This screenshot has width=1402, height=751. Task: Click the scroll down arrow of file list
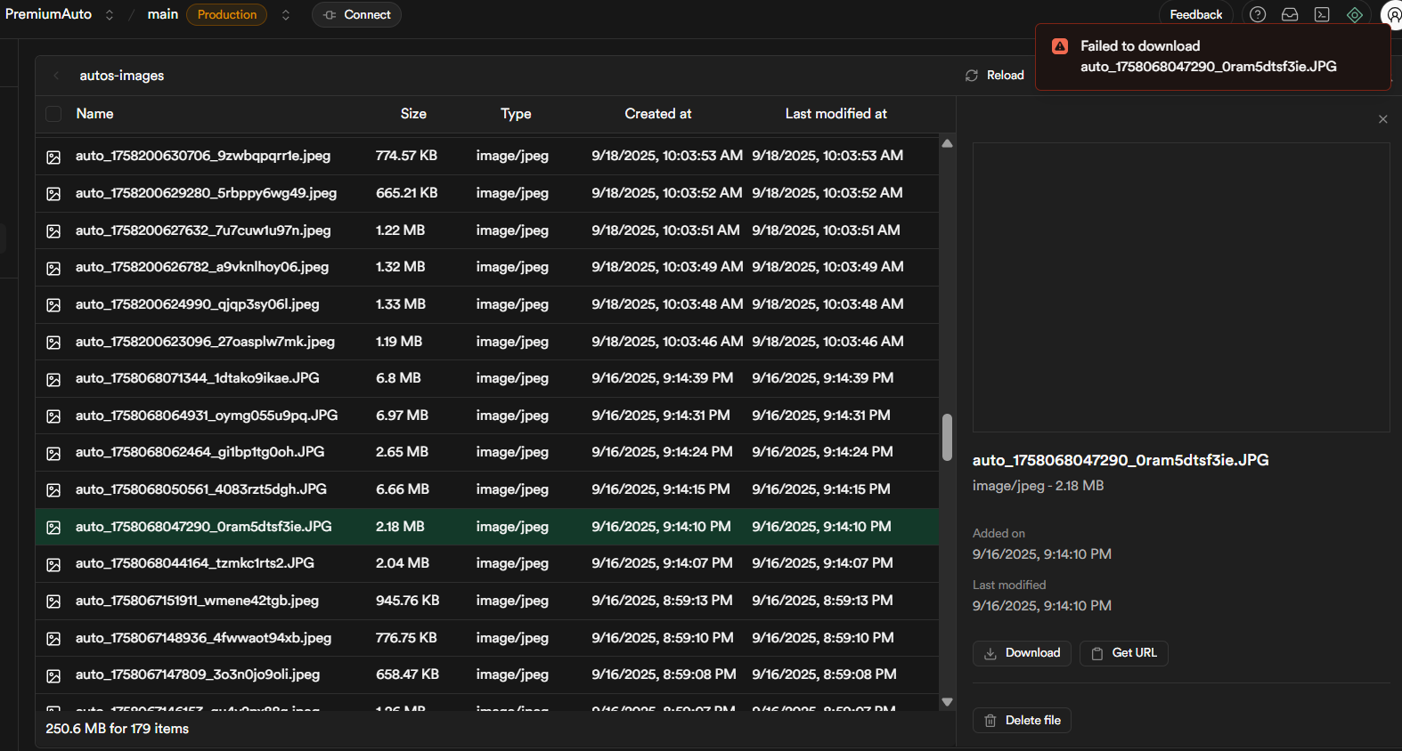947,702
